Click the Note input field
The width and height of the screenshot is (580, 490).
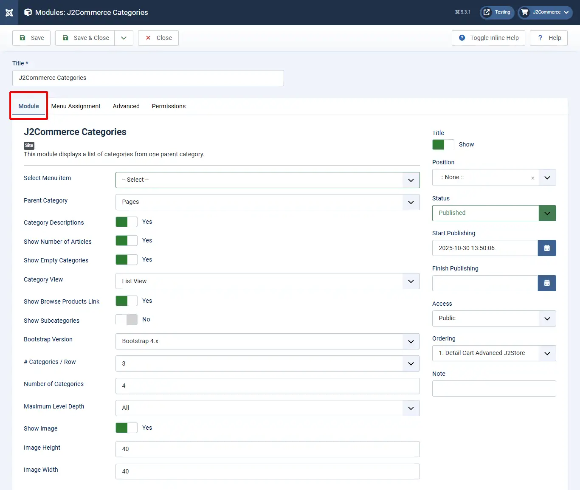point(494,389)
